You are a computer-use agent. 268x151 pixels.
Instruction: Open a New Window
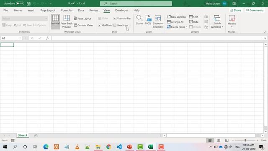pos(177,17)
